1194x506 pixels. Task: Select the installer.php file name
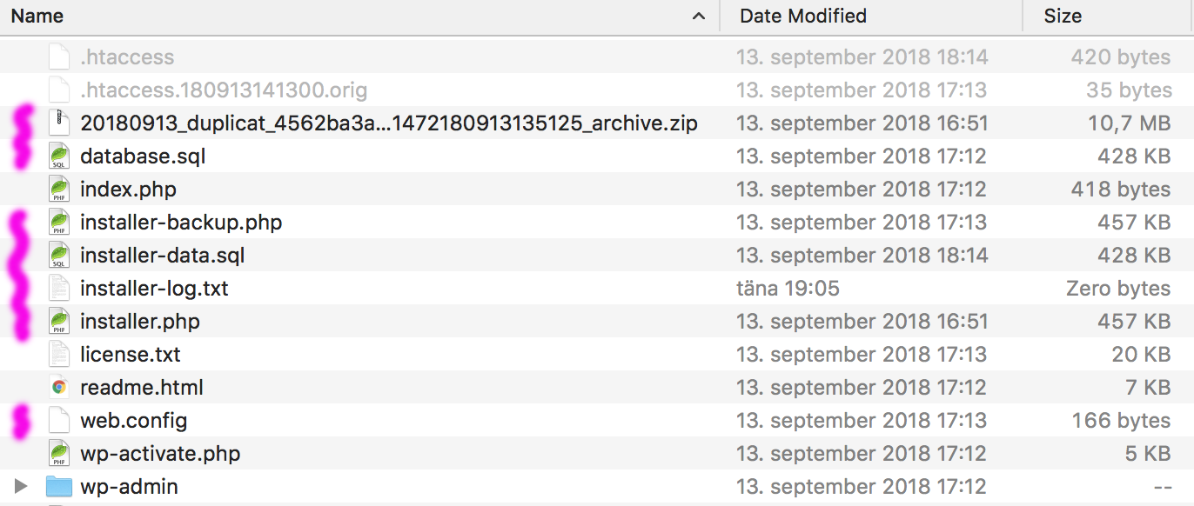(140, 322)
